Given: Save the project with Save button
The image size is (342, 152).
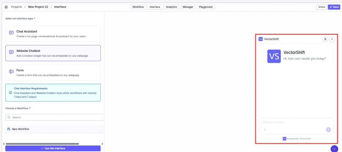Looking at the screenshot, I should pos(334,7).
